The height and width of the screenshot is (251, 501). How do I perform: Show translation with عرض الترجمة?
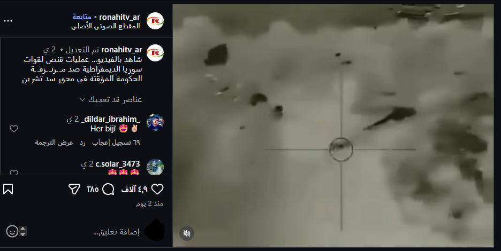pyautogui.click(x=54, y=143)
